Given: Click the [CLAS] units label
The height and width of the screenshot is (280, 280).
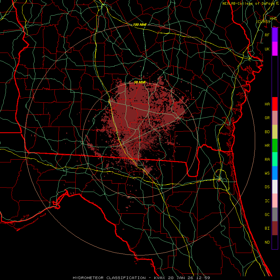Looking at the screenshot, I should tap(263, 21).
